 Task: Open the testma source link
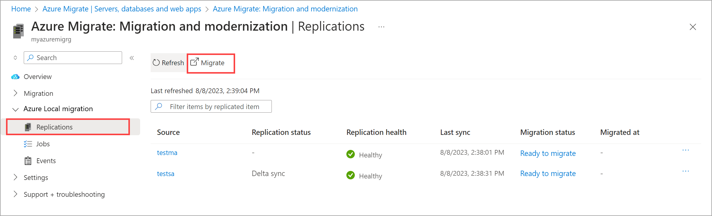tap(167, 153)
